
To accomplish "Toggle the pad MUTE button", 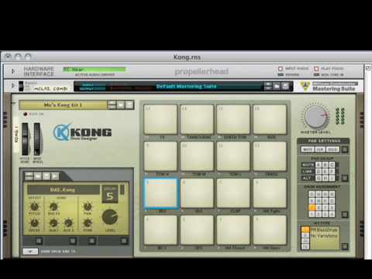I will pos(308,150).
